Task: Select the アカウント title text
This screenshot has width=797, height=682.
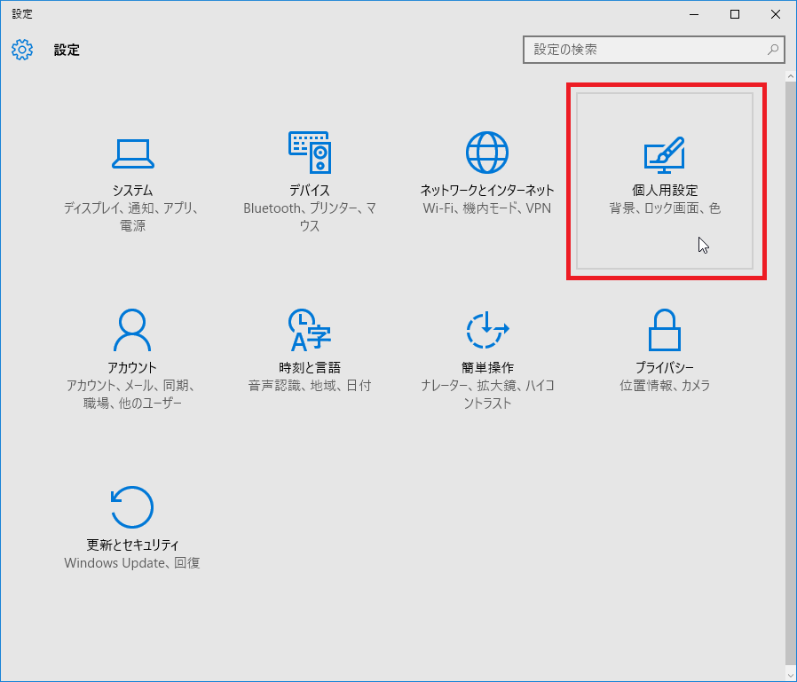Action: [x=132, y=368]
